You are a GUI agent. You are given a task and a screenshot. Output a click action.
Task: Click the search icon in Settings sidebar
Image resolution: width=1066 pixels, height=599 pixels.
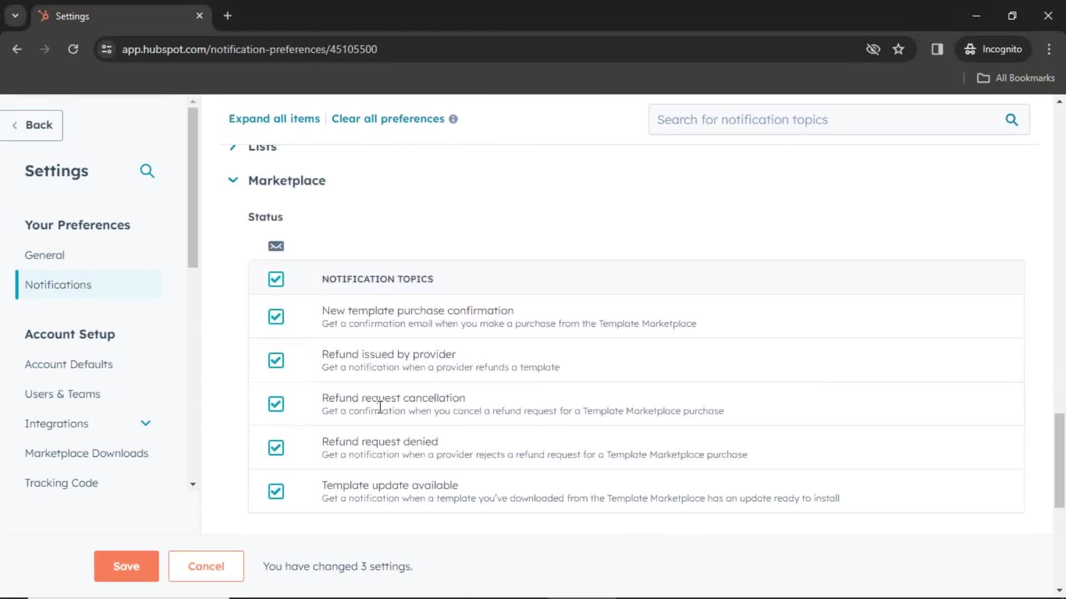pos(147,170)
